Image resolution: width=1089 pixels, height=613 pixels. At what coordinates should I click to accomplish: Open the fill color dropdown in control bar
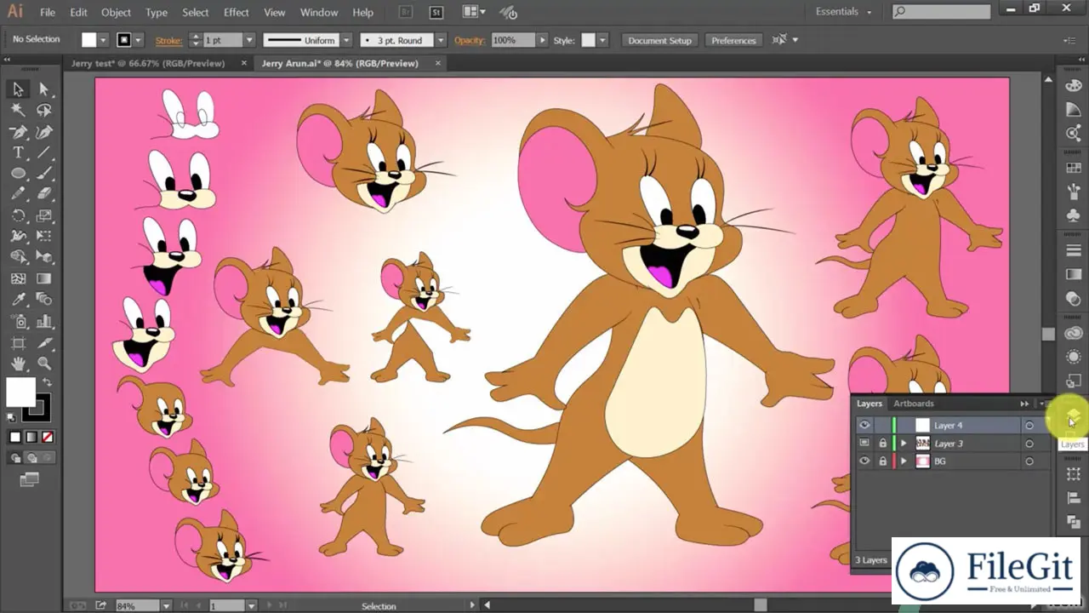(x=103, y=40)
